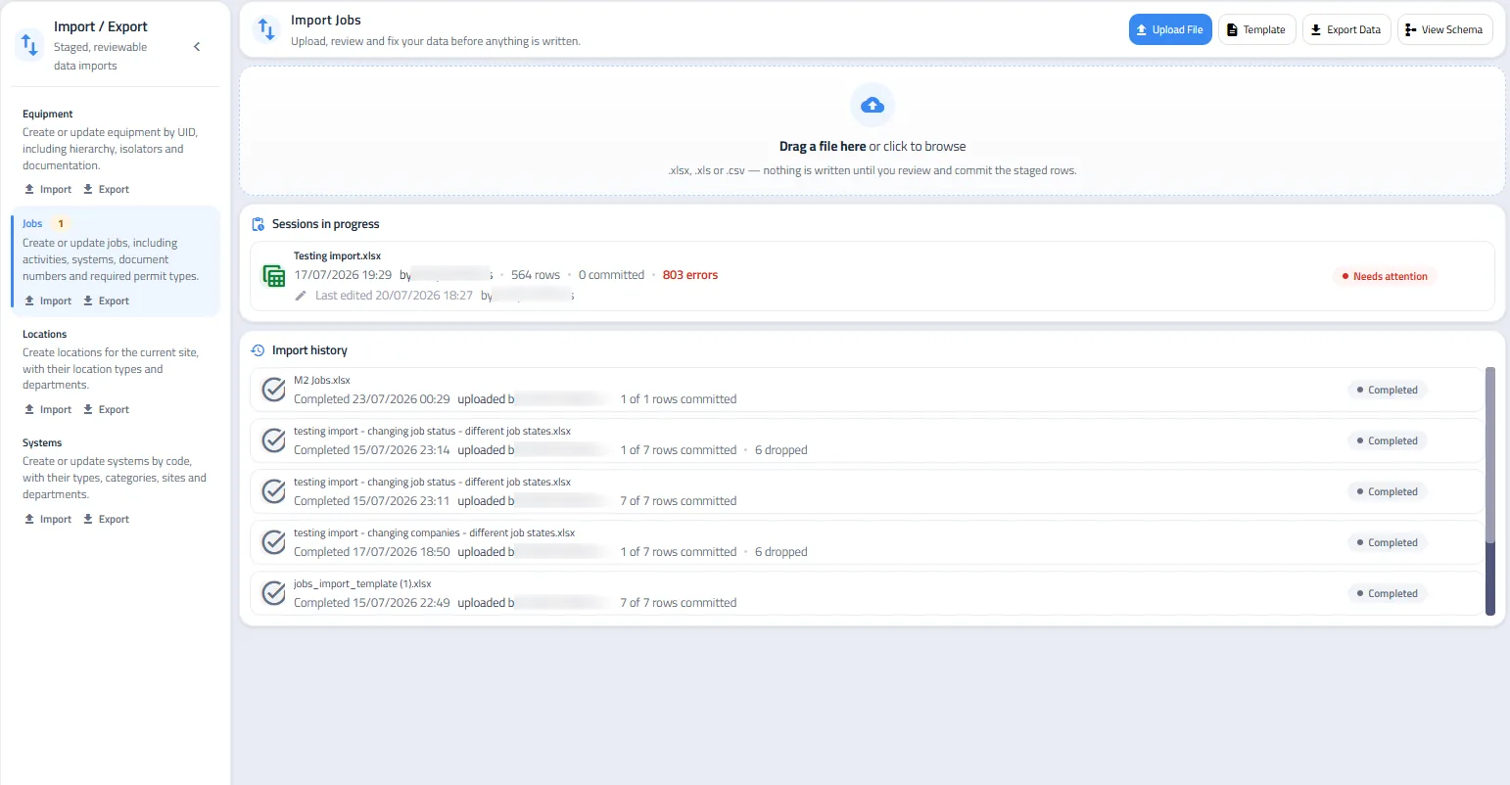
Task: Click Export under Equipment
Action: (106, 189)
